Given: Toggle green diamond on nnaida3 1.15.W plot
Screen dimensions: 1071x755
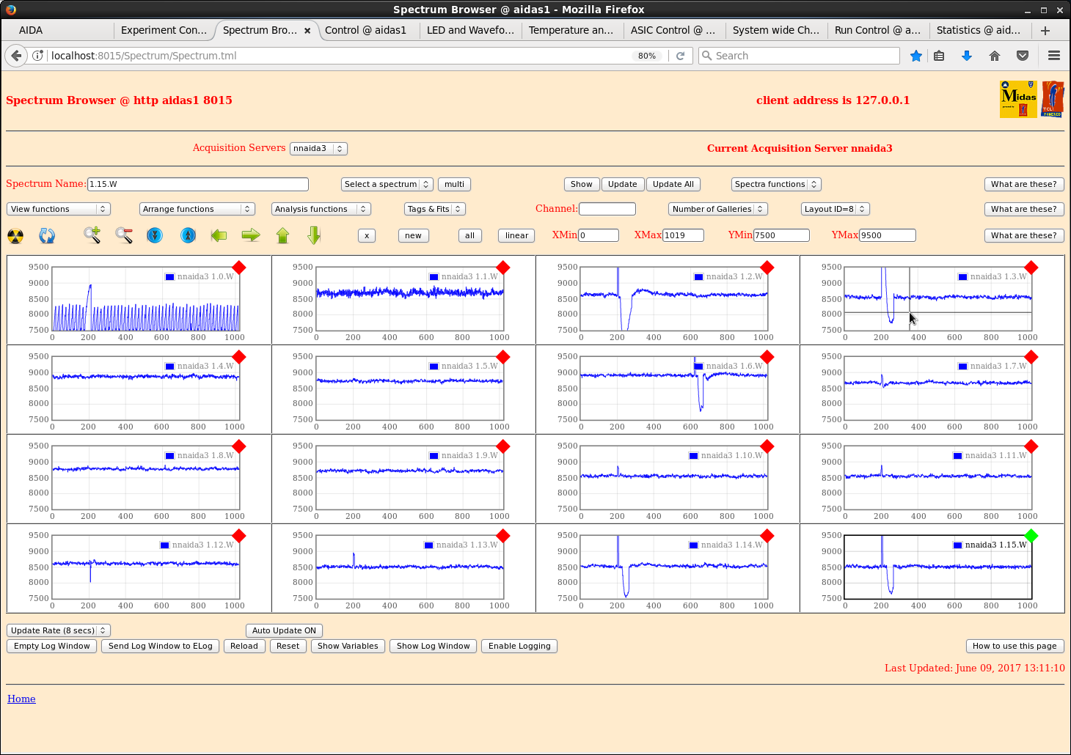Looking at the screenshot, I should 1031,536.
